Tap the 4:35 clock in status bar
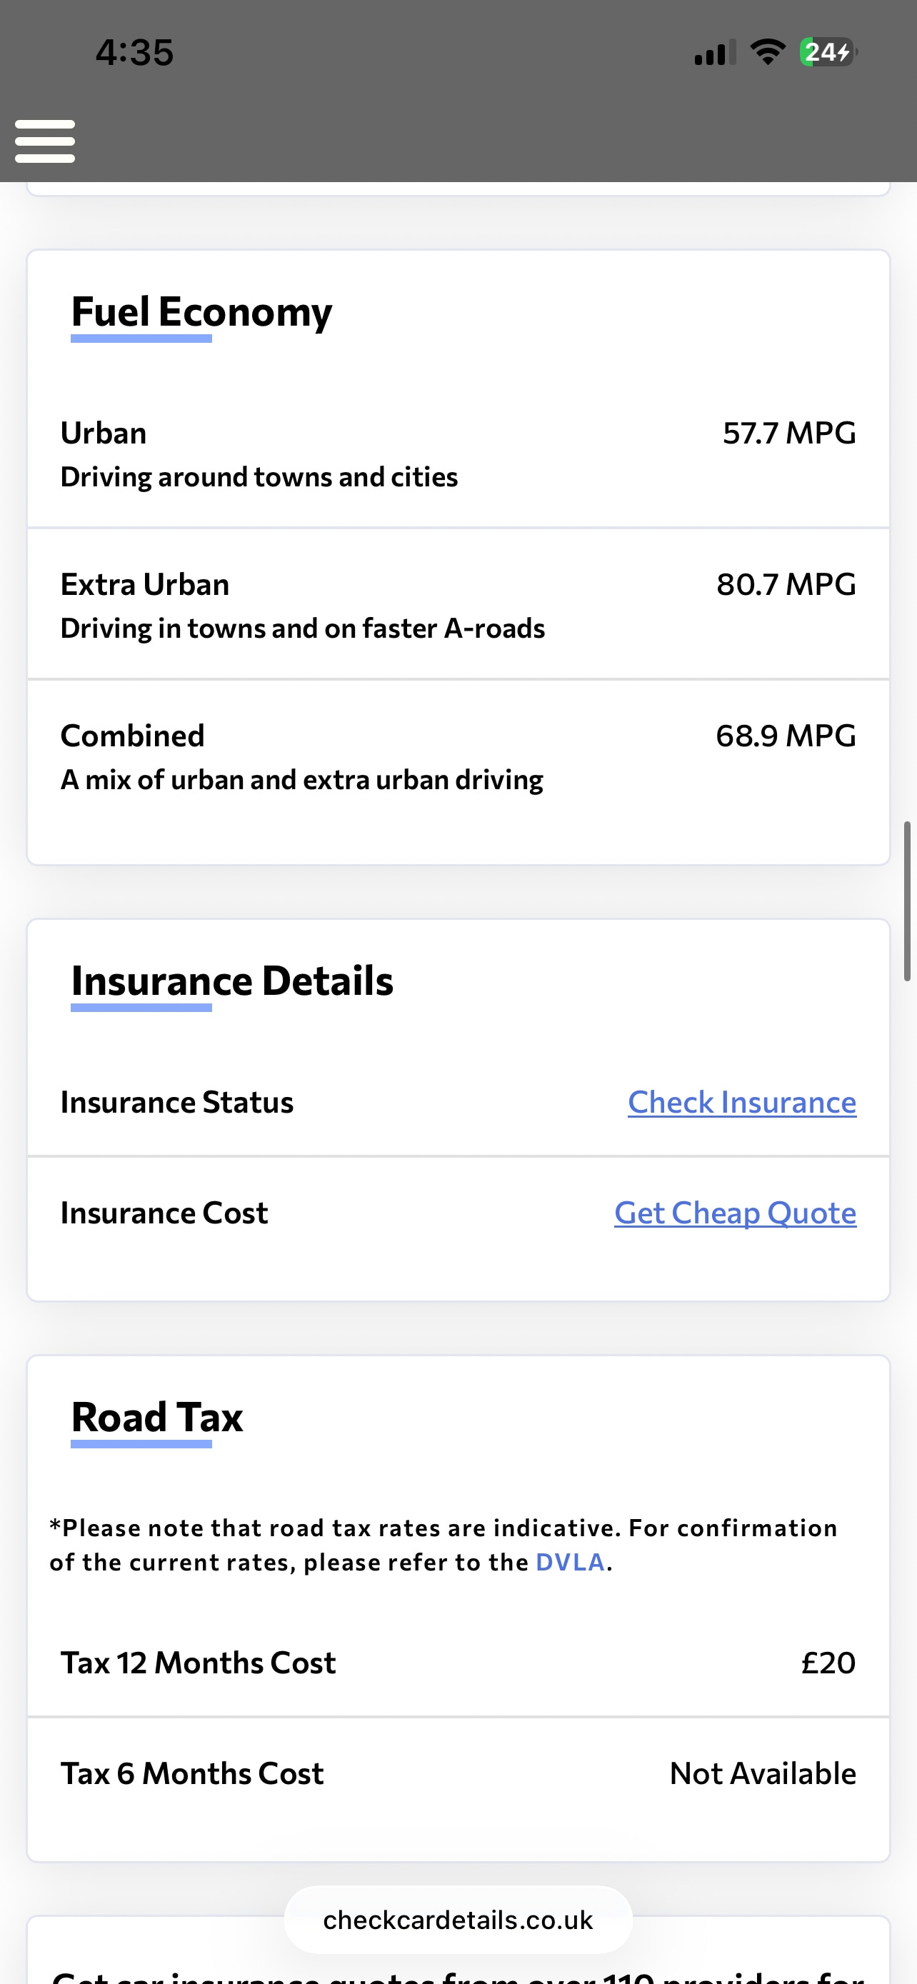The width and height of the screenshot is (917, 1984). pyautogui.click(x=135, y=52)
